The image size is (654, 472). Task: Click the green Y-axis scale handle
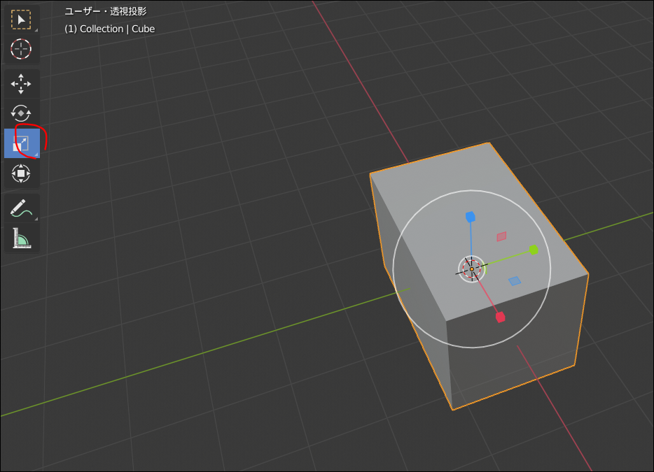(534, 250)
